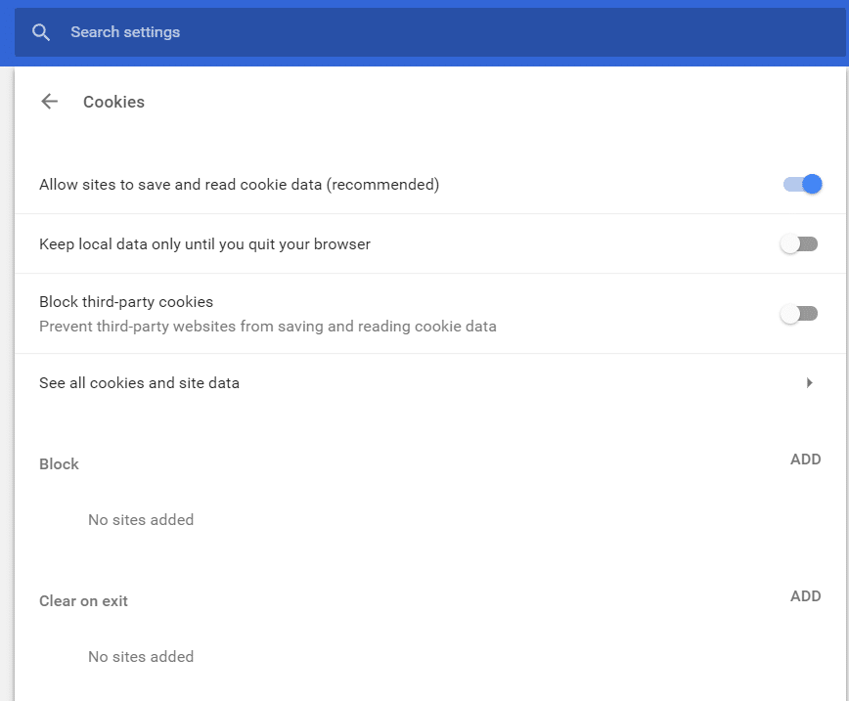The height and width of the screenshot is (701, 849).
Task: Click the 'Keep local data only' label
Action: 204,244
